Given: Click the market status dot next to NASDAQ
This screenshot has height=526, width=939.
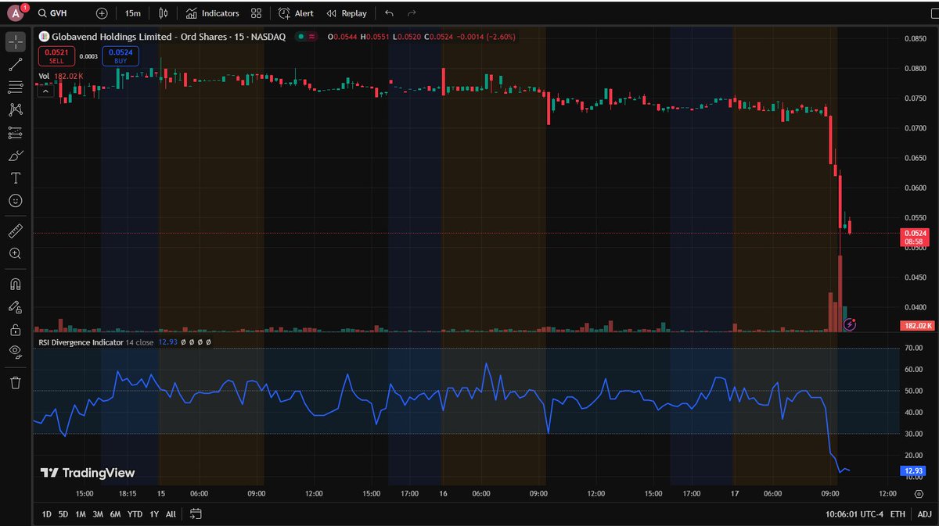Looking at the screenshot, I should point(301,37).
